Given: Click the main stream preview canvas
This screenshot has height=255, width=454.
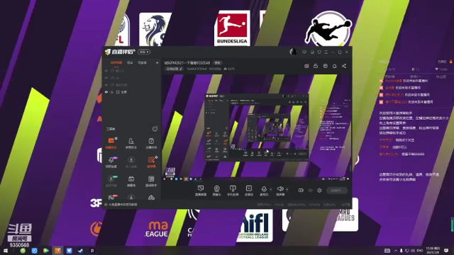Looking at the screenshot, I should click(256, 127).
